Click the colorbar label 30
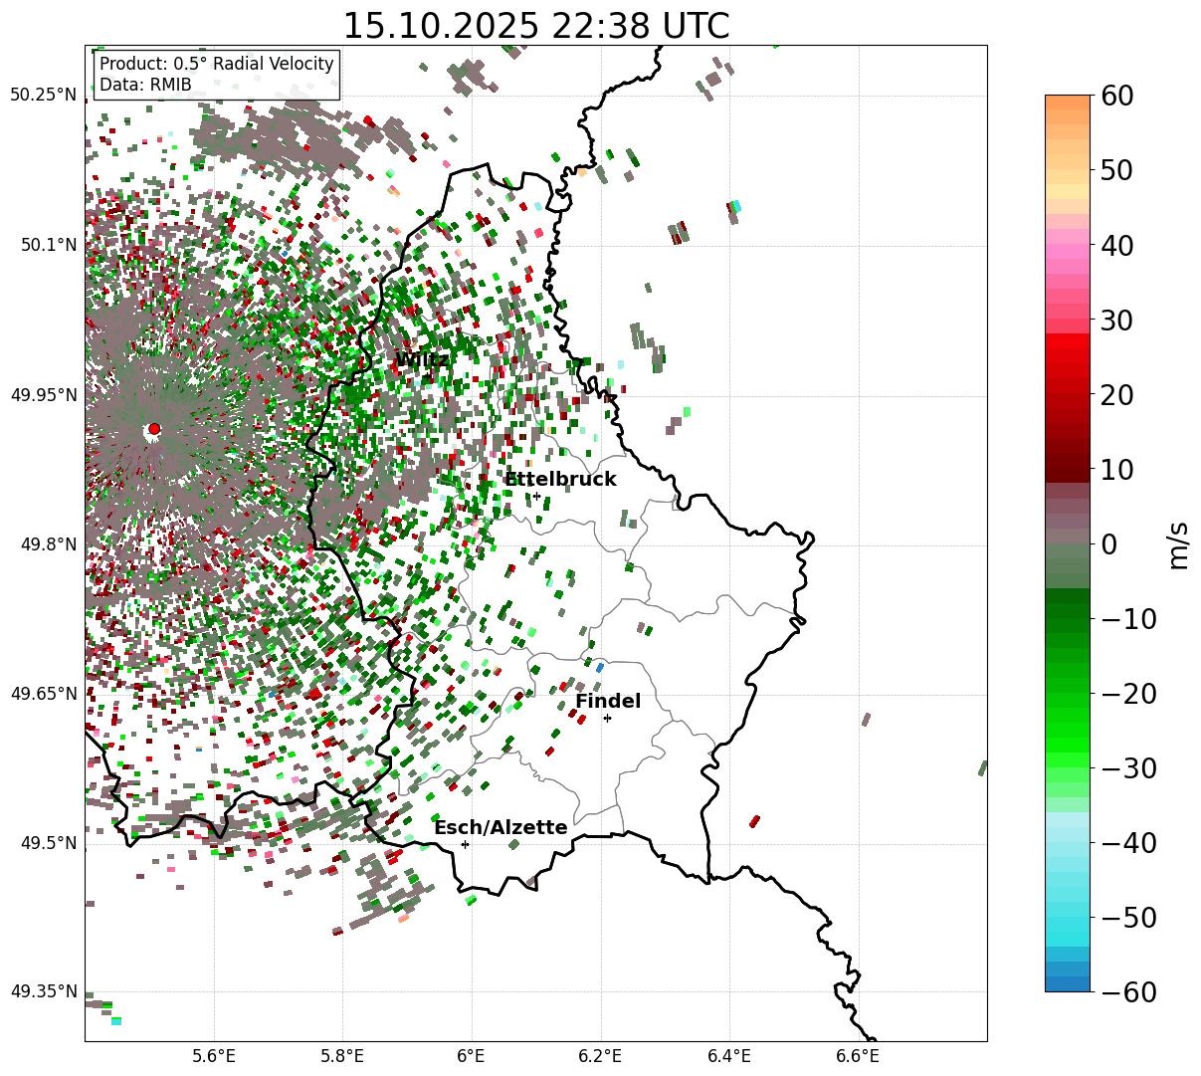The height and width of the screenshot is (1076, 1201). [1117, 321]
